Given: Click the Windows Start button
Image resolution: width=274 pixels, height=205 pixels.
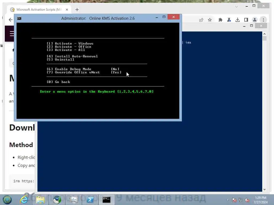Looking at the screenshot, I should (x=7, y=200).
